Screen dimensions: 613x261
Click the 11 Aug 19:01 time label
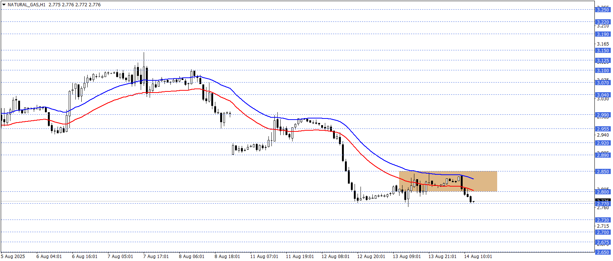tap(300, 257)
